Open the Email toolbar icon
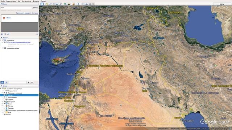The width and height of the screenshot is (232, 130). 83,4
